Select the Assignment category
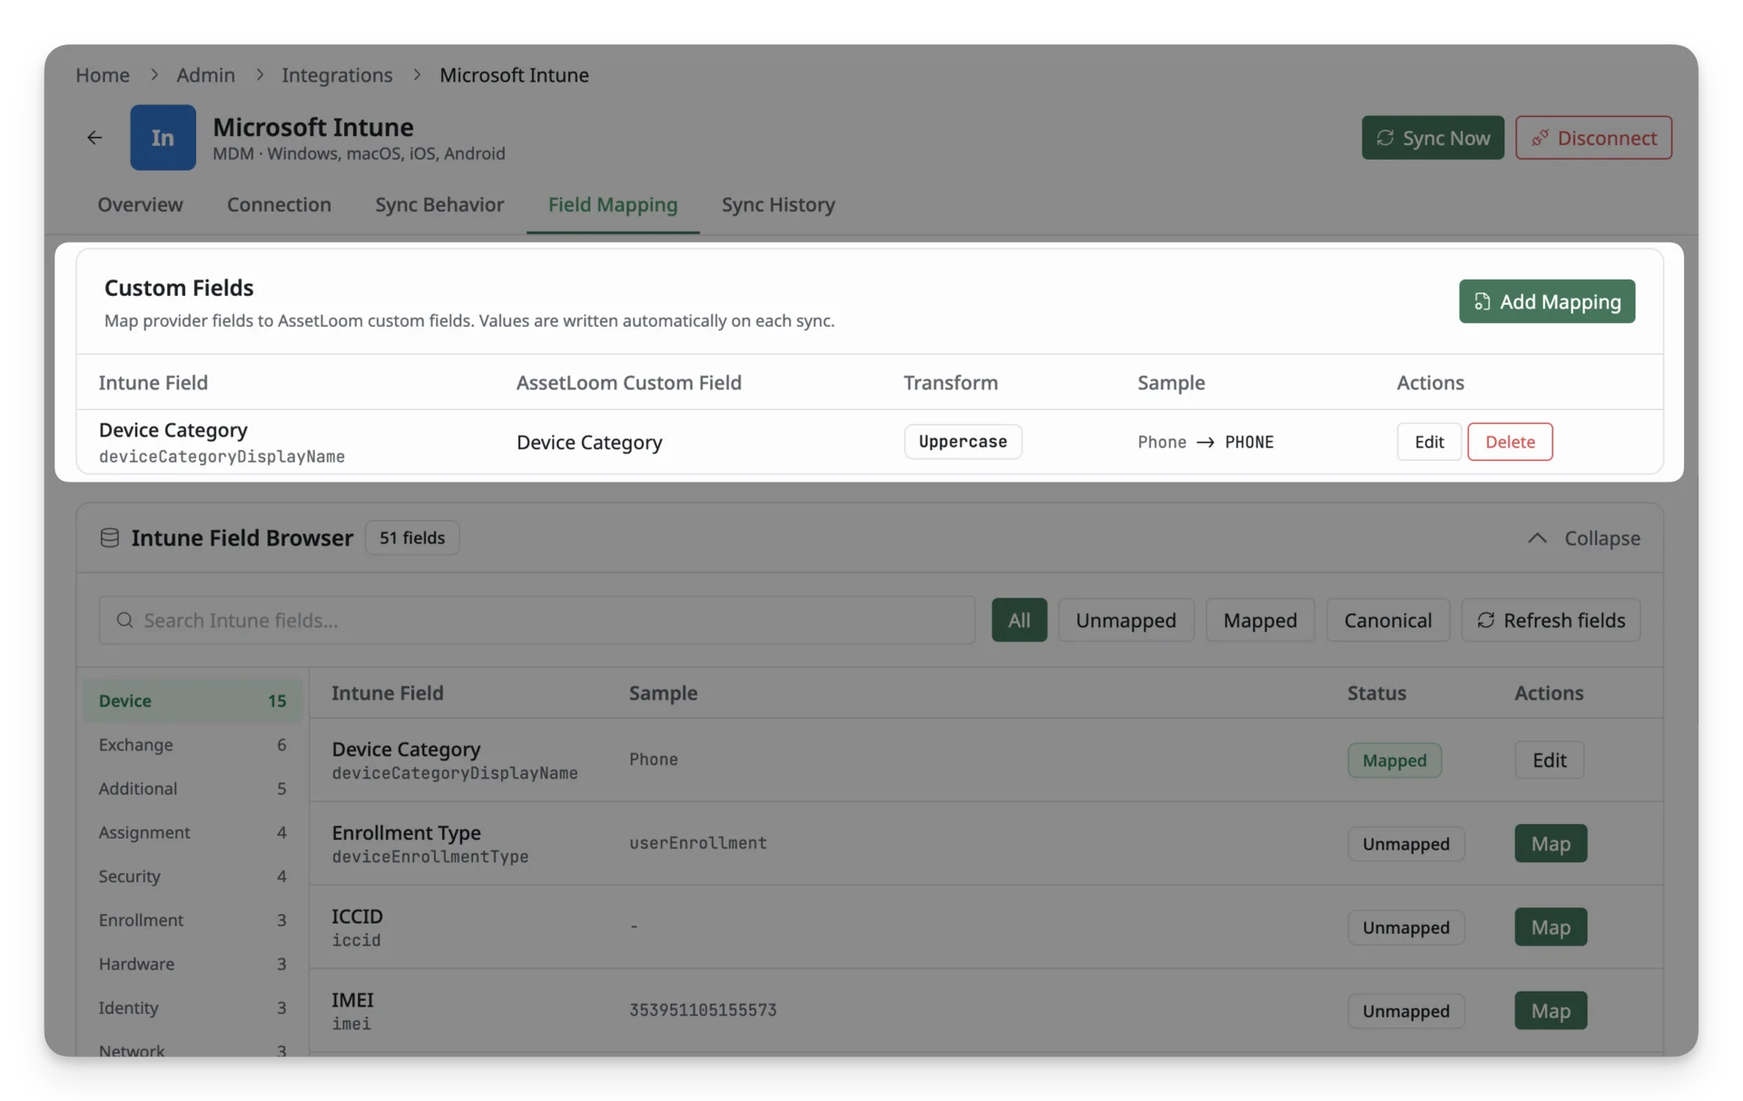The height and width of the screenshot is (1101, 1743). 192,832
